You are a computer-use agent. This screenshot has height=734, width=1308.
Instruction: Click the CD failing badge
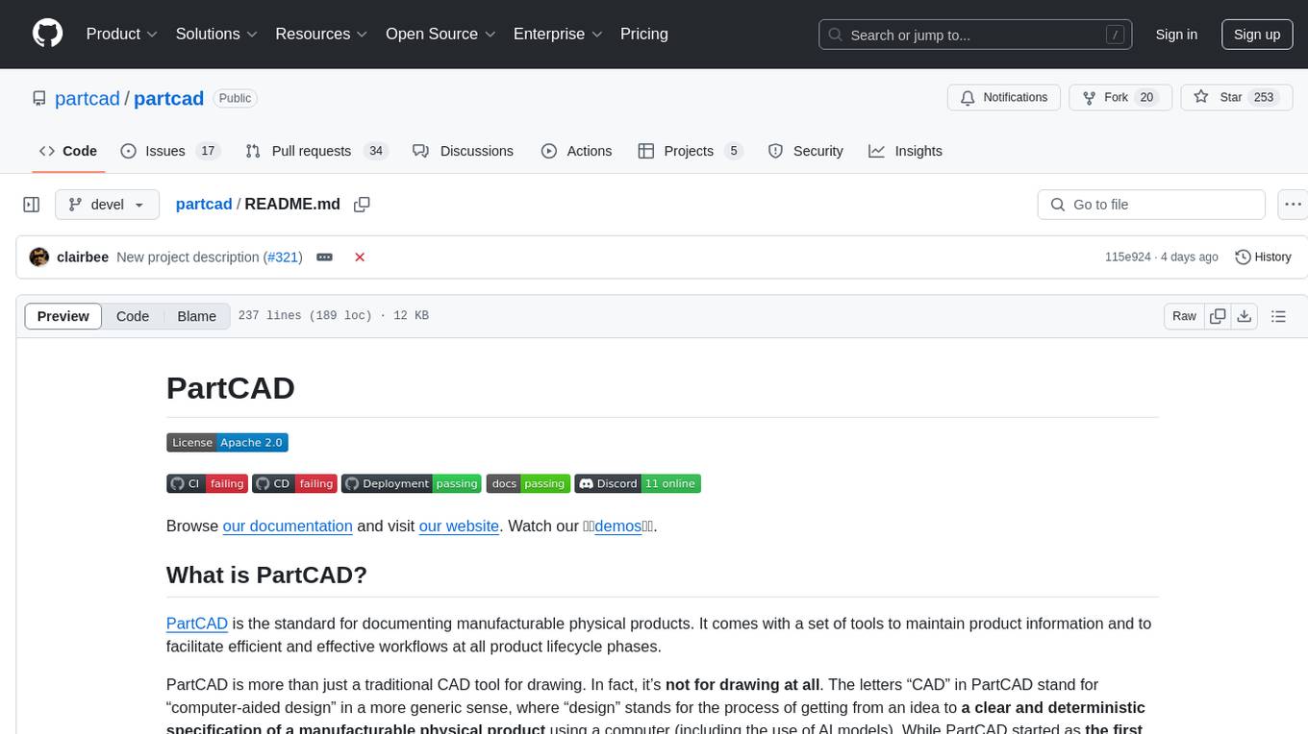tap(294, 484)
